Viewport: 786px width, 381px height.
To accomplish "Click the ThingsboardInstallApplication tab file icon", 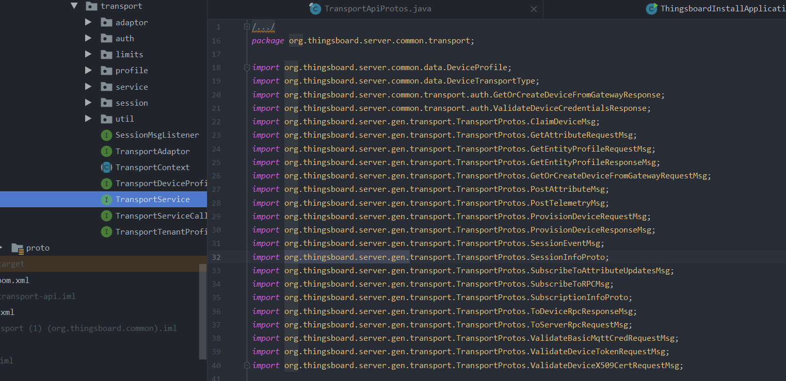I will 651,8.
